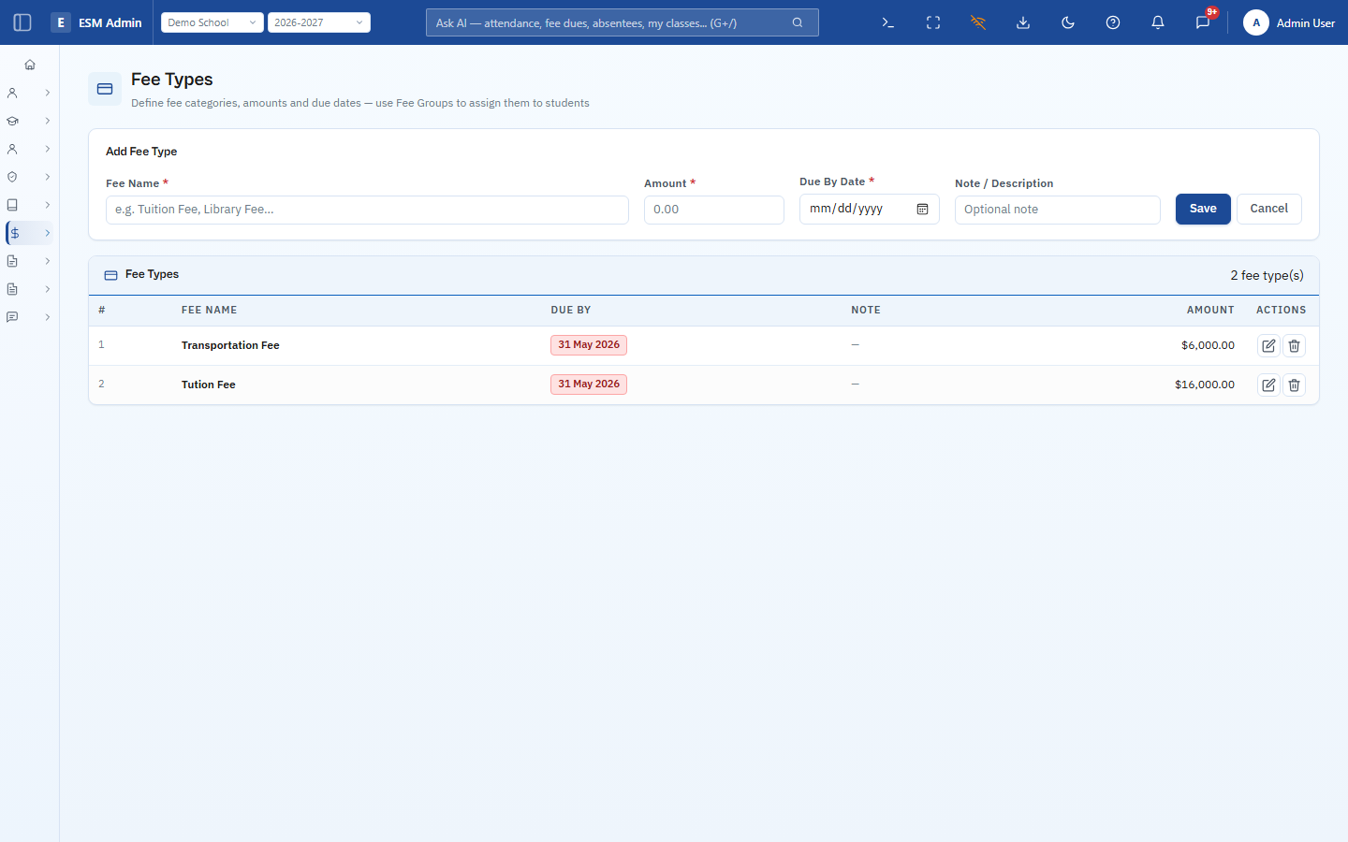This screenshot has height=842, width=1348.
Task: Click the '2 fee type(s)' count
Action: pyautogui.click(x=1267, y=275)
